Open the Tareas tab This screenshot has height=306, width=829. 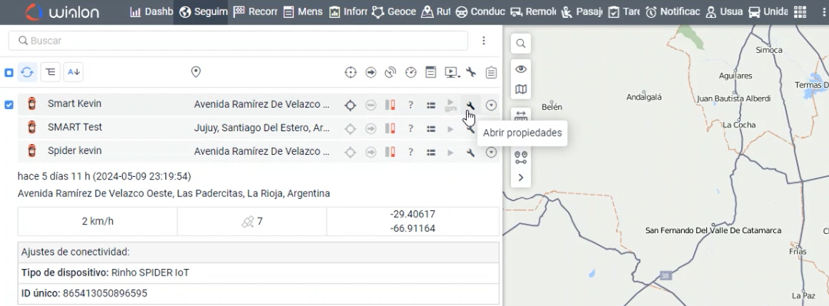click(624, 11)
